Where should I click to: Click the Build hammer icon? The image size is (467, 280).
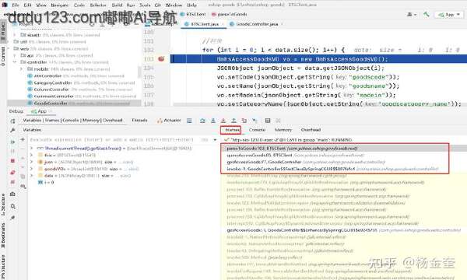click(427, 14)
